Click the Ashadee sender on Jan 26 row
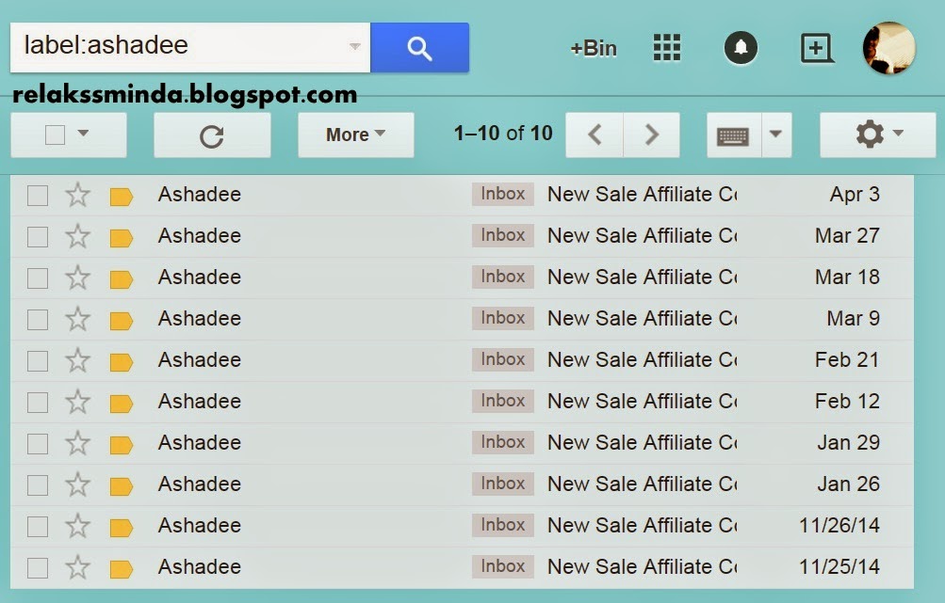945x603 pixels. pyautogui.click(x=200, y=484)
